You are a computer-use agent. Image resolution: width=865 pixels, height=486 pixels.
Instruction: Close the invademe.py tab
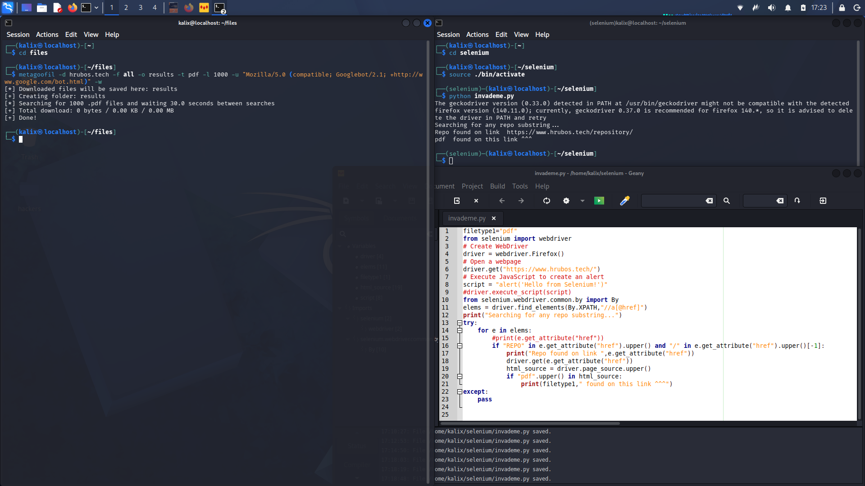tap(494, 218)
